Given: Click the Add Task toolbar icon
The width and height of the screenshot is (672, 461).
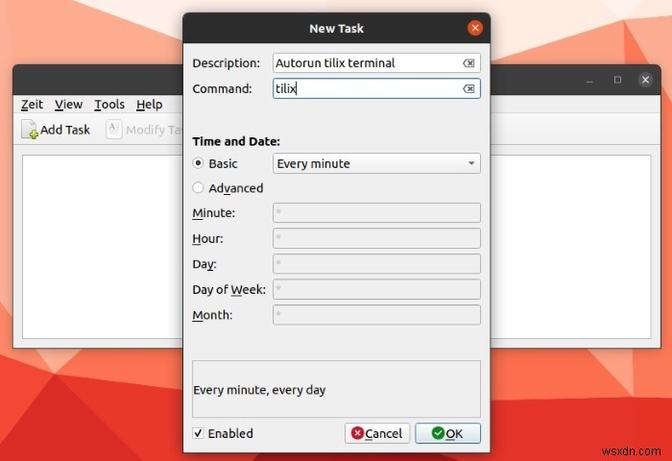Looking at the screenshot, I should pyautogui.click(x=30, y=129).
